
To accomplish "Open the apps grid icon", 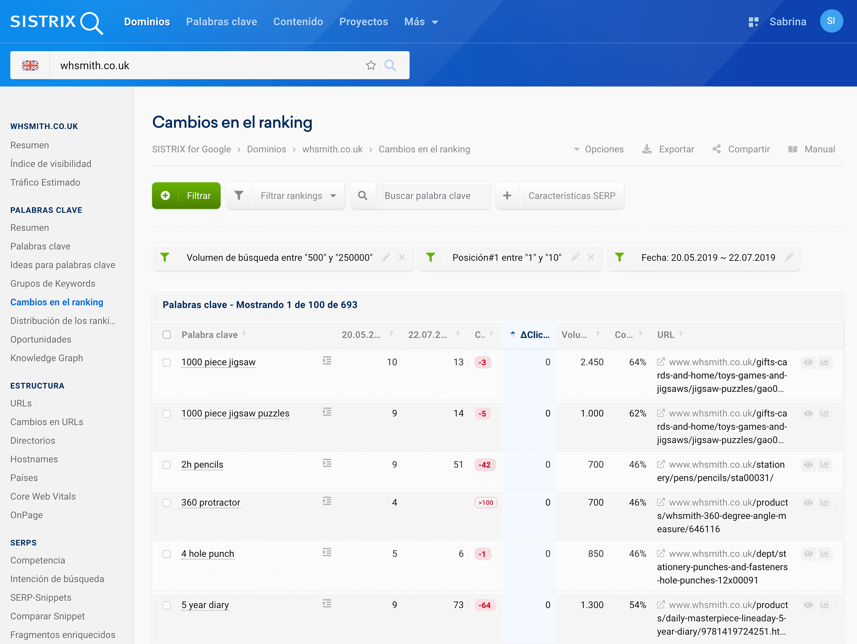I will point(753,22).
